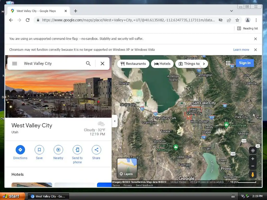Open Chromium three-dot menu
Image resolution: width=267 pixels, height=200 pixels.
click(x=256, y=20)
